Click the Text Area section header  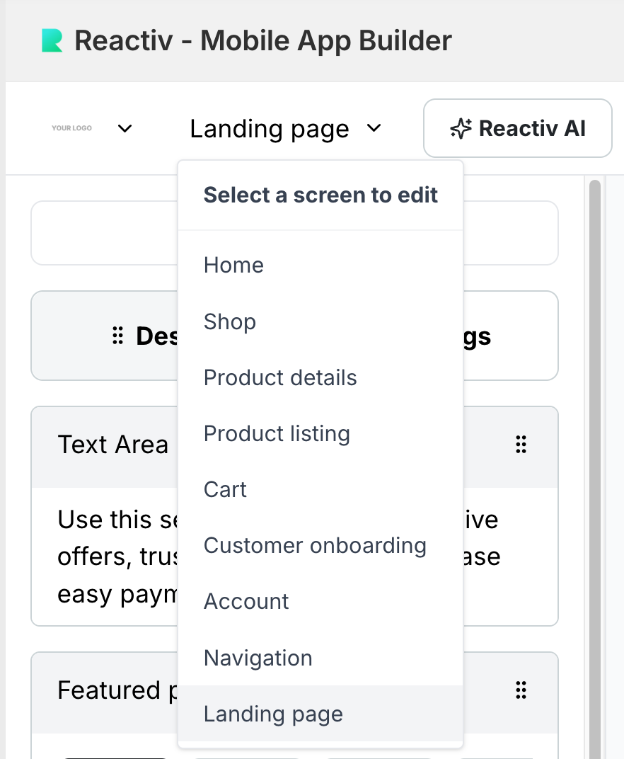[113, 445]
